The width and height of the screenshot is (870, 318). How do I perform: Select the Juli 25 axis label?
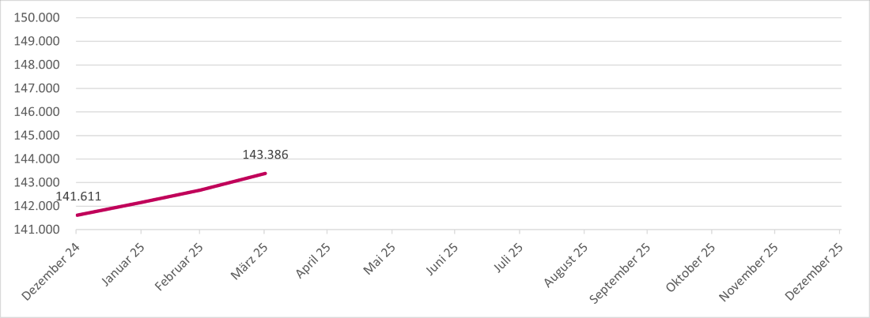[508, 259]
